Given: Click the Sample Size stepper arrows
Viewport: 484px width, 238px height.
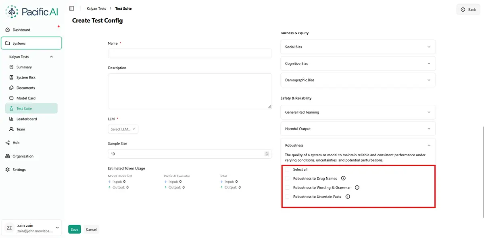Looking at the screenshot, I should (x=267, y=154).
